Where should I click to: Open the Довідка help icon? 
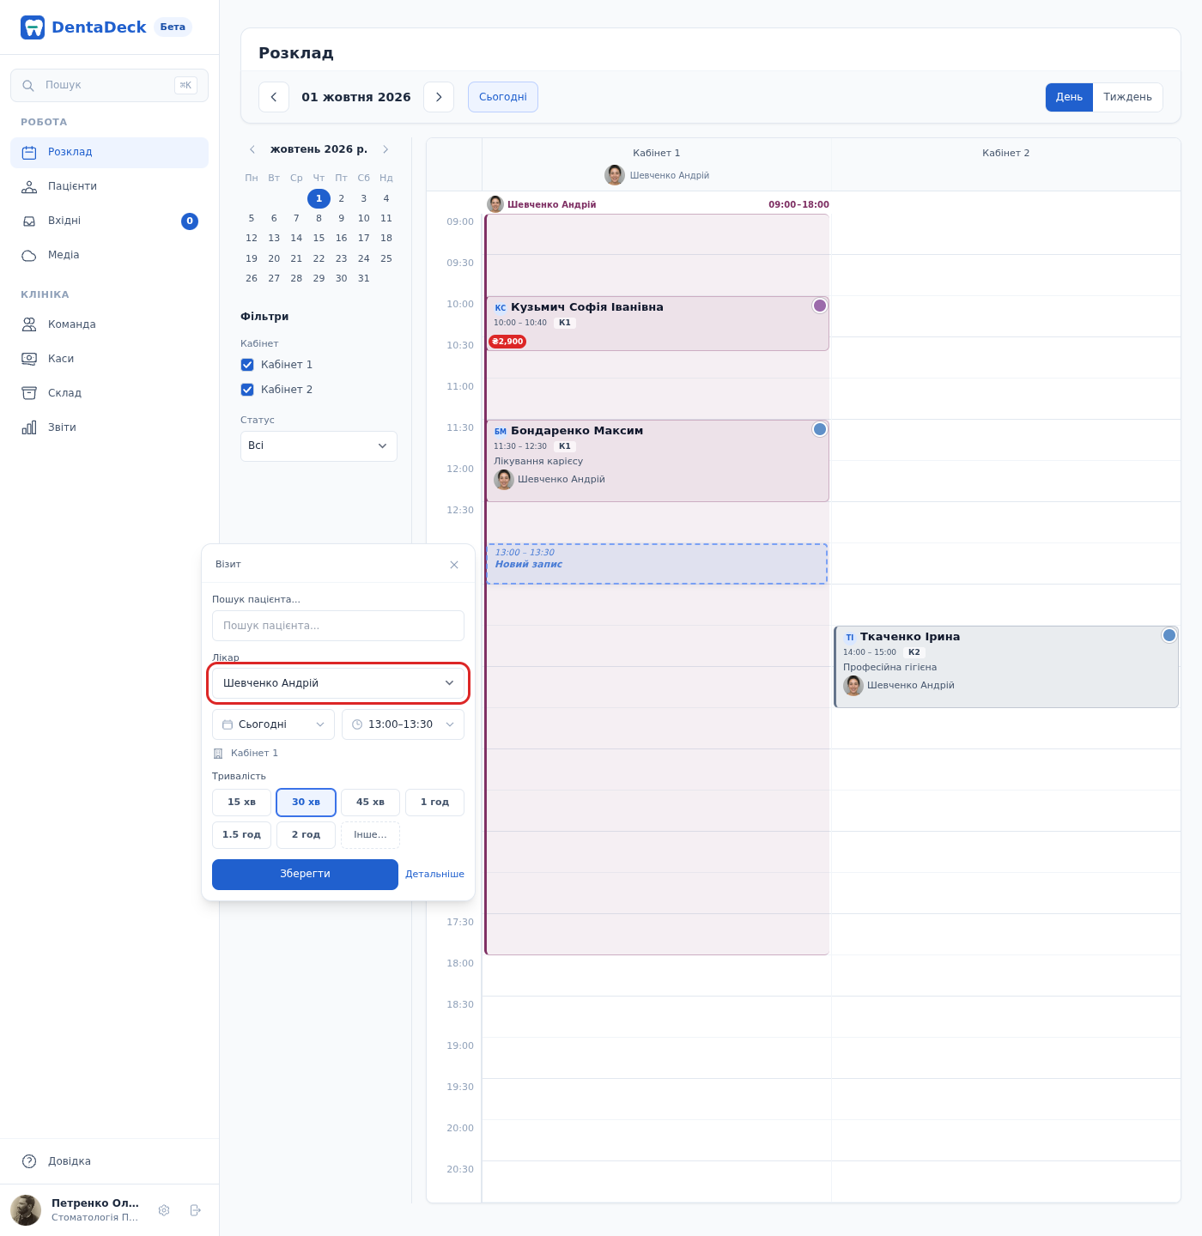(x=29, y=1161)
